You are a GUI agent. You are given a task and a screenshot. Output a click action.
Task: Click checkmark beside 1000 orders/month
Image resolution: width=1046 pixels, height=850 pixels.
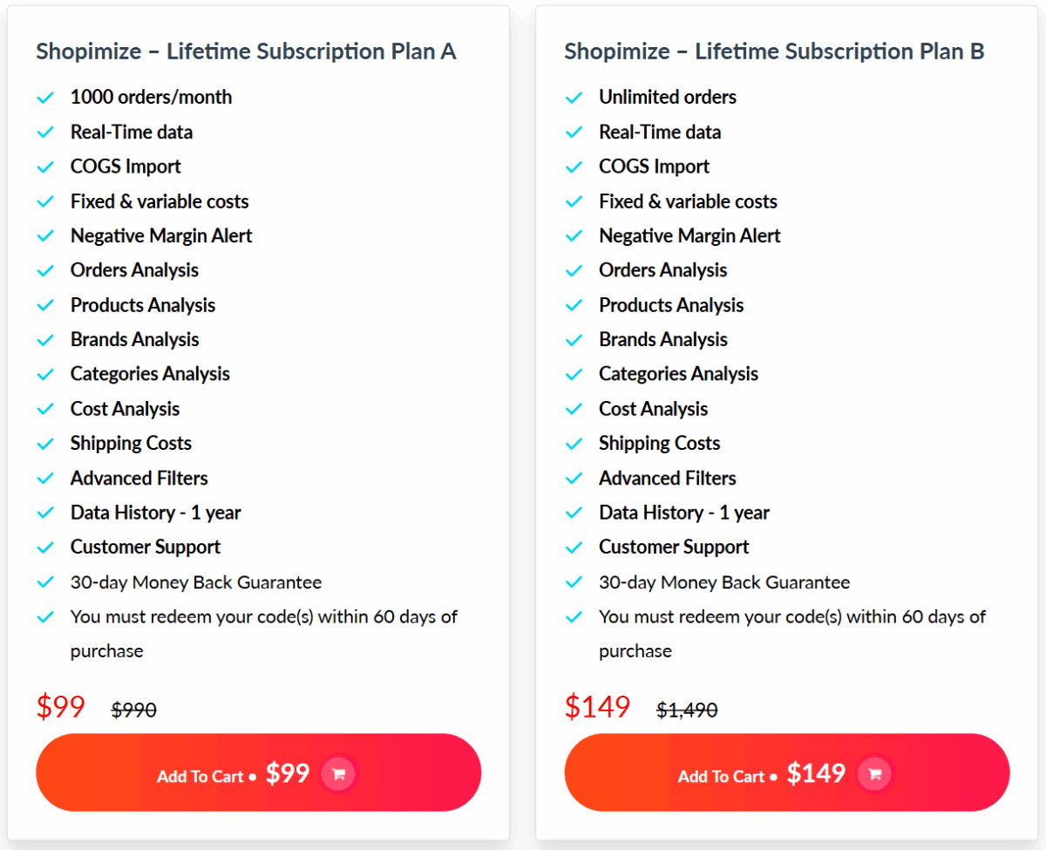click(x=45, y=98)
